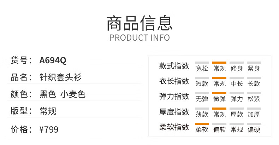
Task: Click the PRODUCT INFO subtitle
Action: pos(139,38)
